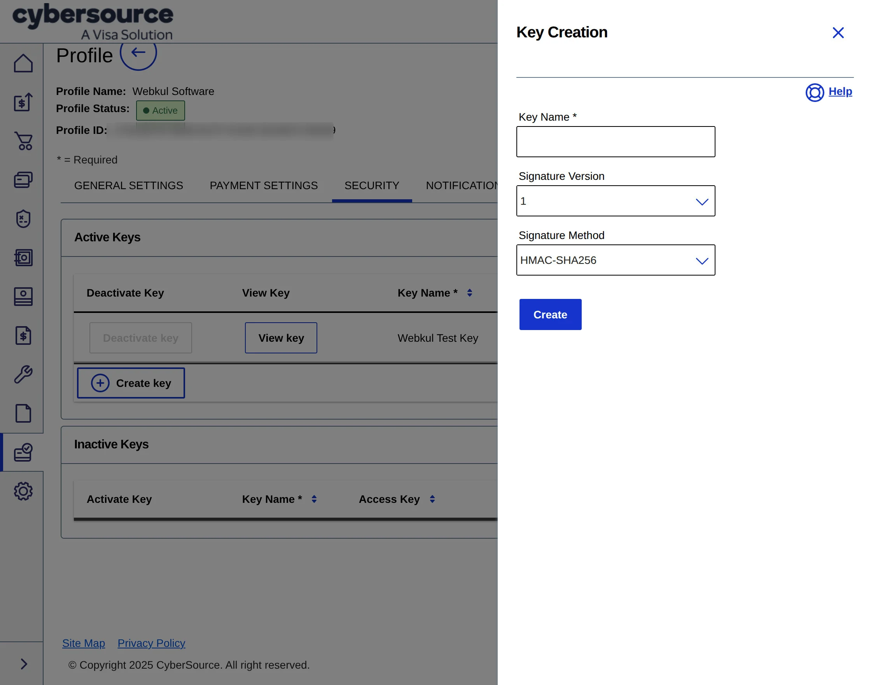Click the blank document sidebar icon
Screen dimensions: 871x685
point(23,413)
